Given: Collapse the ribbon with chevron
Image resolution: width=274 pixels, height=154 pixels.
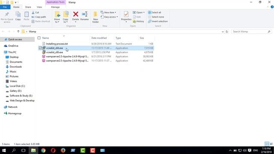Looking at the screenshot, I should coord(268,7).
